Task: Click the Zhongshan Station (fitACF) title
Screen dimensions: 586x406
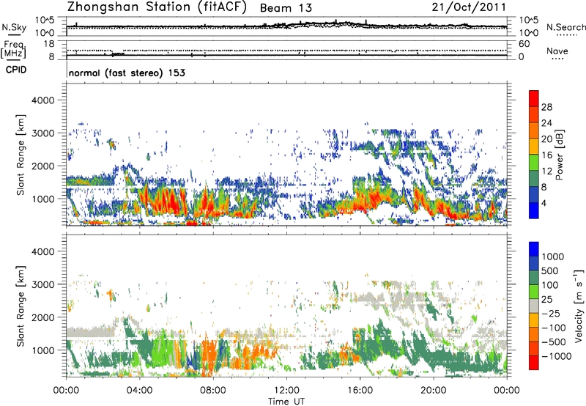Action: (x=157, y=7)
